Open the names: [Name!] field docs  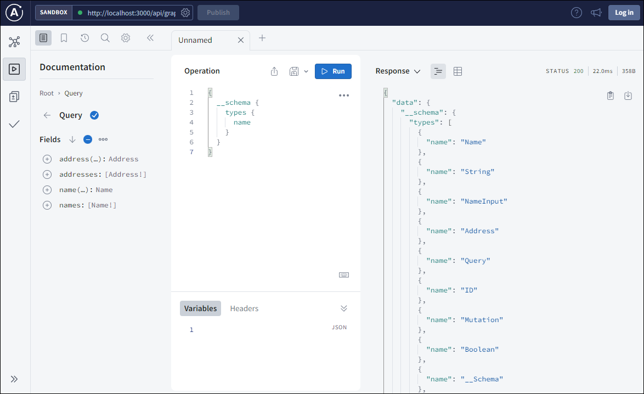(88, 205)
